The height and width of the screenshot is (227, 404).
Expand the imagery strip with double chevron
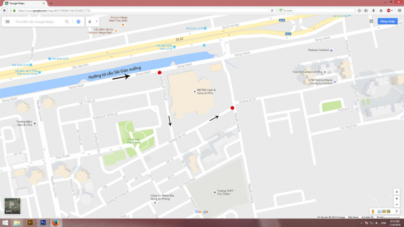(x=397, y=211)
